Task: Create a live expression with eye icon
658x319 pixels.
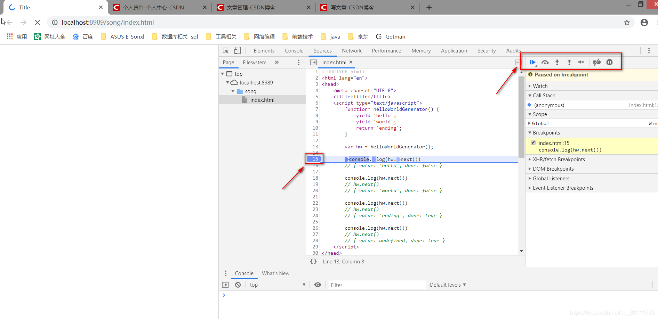Action: (x=318, y=285)
